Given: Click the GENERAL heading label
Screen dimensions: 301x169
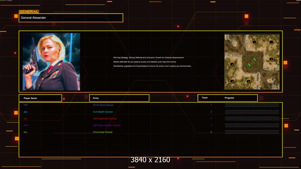Looking at the screenshot, I should pos(29,12).
